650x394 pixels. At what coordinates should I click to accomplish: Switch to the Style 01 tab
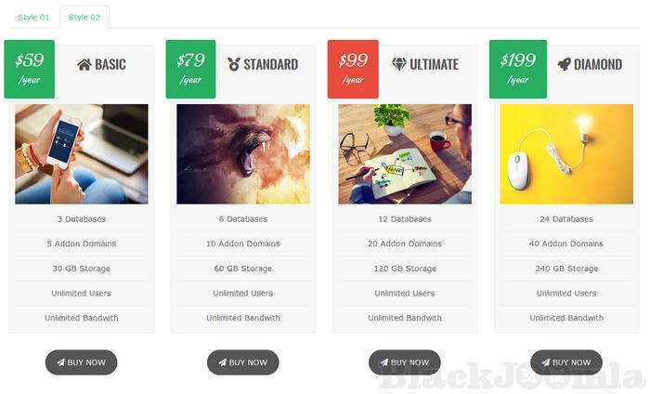33,17
